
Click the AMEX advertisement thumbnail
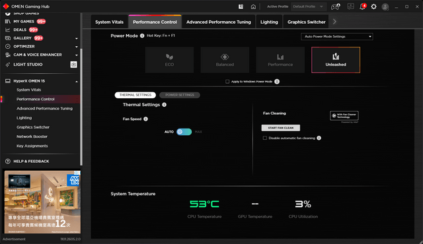pyautogui.click(x=42, y=202)
